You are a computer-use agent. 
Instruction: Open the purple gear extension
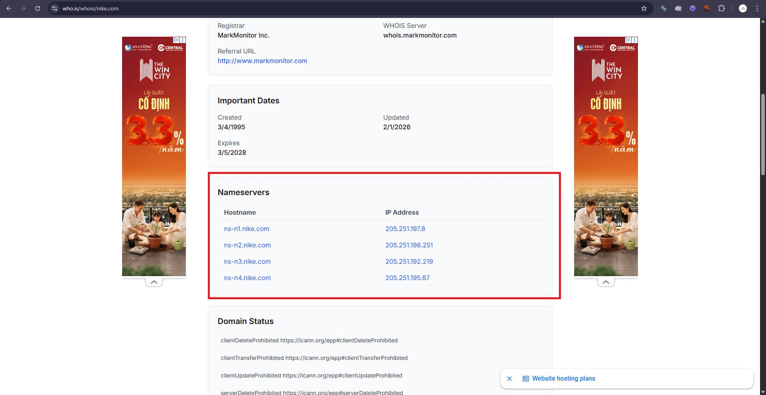692,8
